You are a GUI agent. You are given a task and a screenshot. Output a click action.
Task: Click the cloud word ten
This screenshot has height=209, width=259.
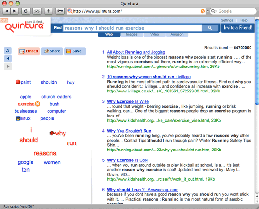(25, 170)
